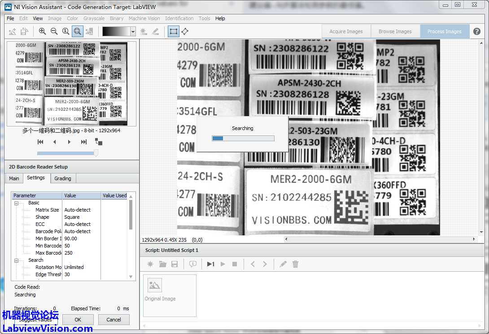This screenshot has height=334, width=489.
Task: Collapse the Basic parameter group
Action: click(17, 203)
